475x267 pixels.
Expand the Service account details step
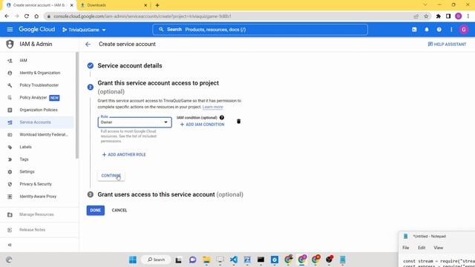click(130, 66)
